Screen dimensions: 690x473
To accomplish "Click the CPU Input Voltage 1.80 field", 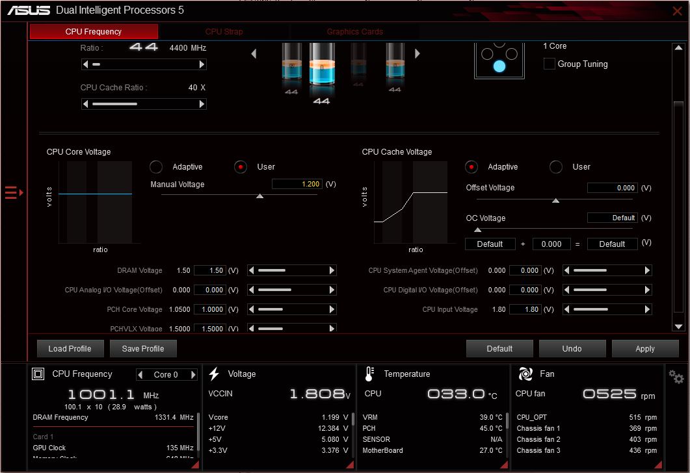I will pos(525,309).
